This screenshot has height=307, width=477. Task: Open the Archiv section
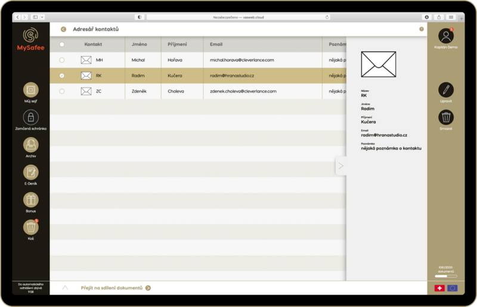(31, 145)
